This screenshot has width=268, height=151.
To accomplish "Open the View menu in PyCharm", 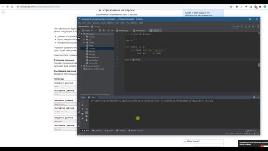I will (89, 23).
